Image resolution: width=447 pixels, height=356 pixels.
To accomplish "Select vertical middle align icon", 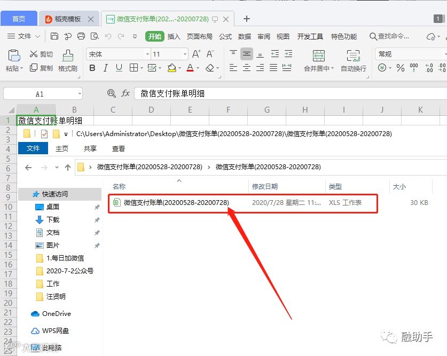I will 247,54.
